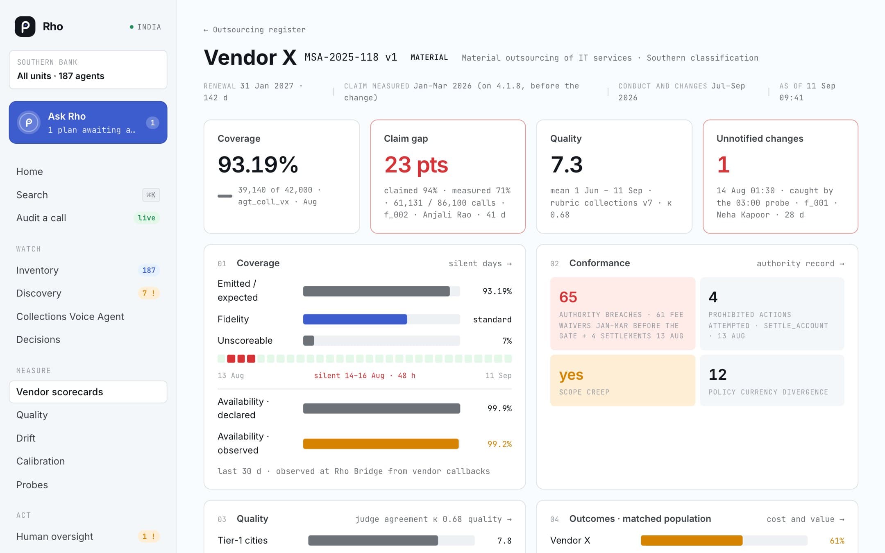Viewport: 885px width, 553px height.
Task: Click the 65 authority breaches tile
Action: click(x=622, y=314)
